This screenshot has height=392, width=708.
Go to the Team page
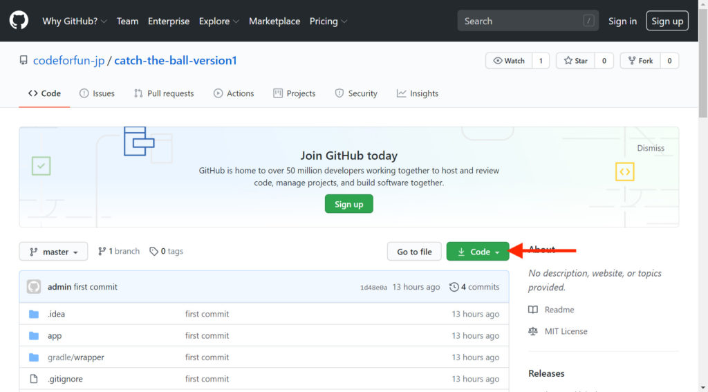coord(127,21)
